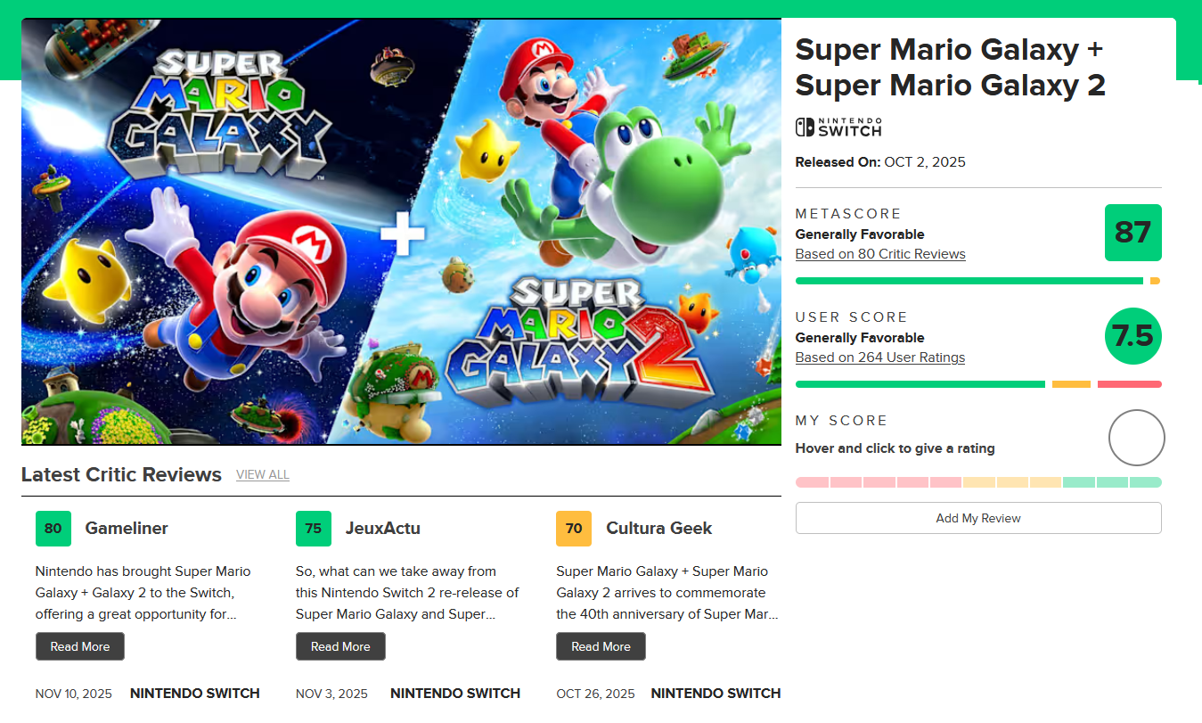Open the Based on 264 User Ratings link
The height and width of the screenshot is (723, 1202).
click(879, 357)
